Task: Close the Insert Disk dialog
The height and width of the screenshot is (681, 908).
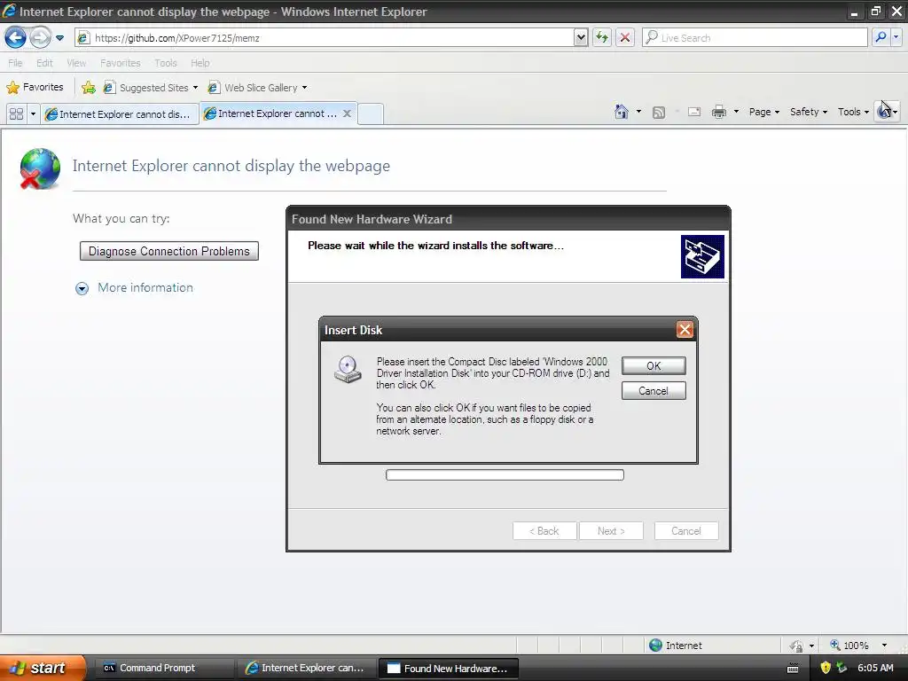Action: [x=685, y=330]
